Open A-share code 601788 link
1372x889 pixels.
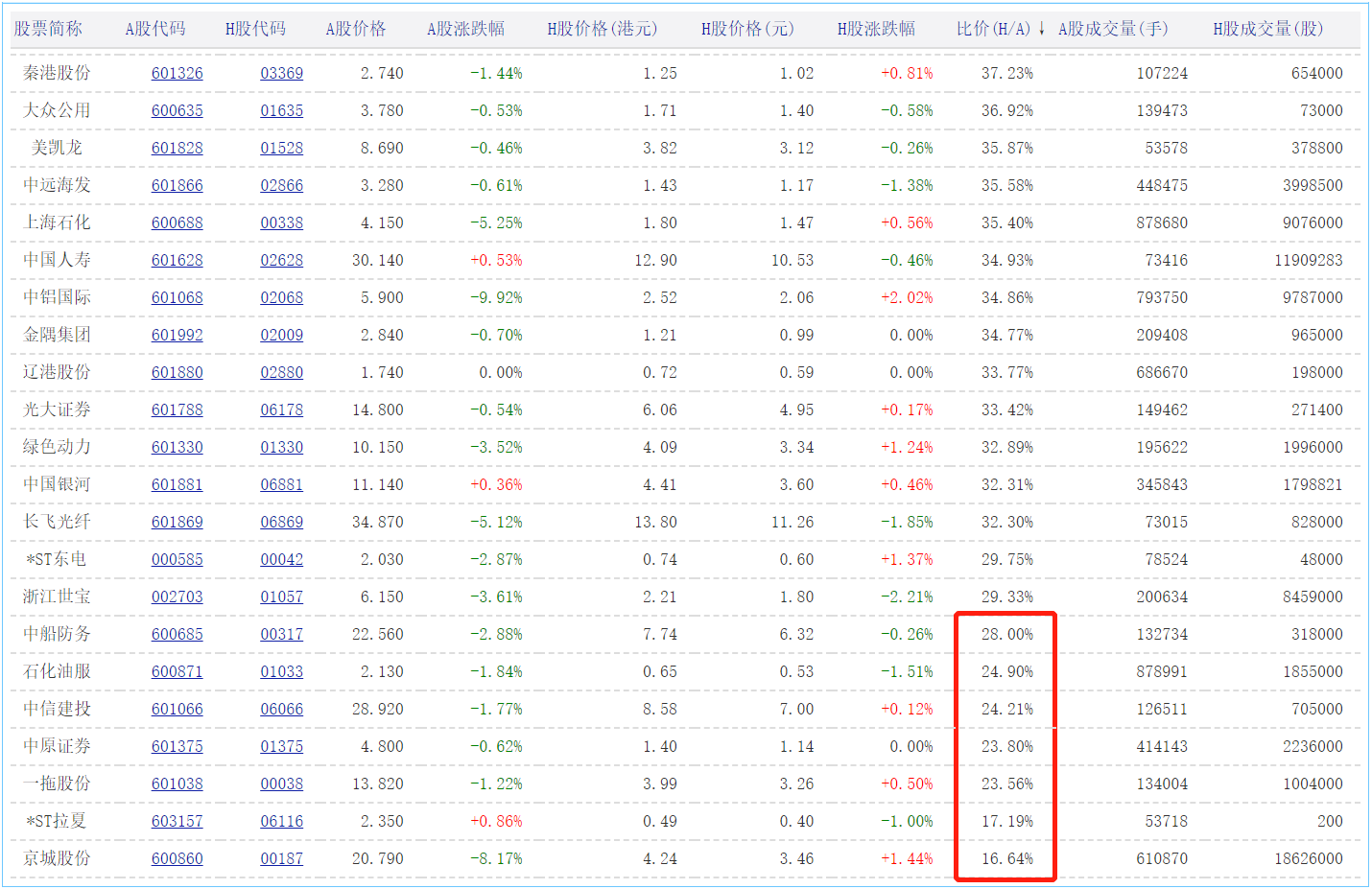[x=177, y=409]
